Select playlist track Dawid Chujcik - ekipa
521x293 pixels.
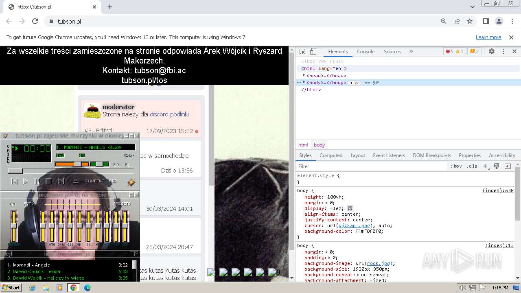[68, 271]
